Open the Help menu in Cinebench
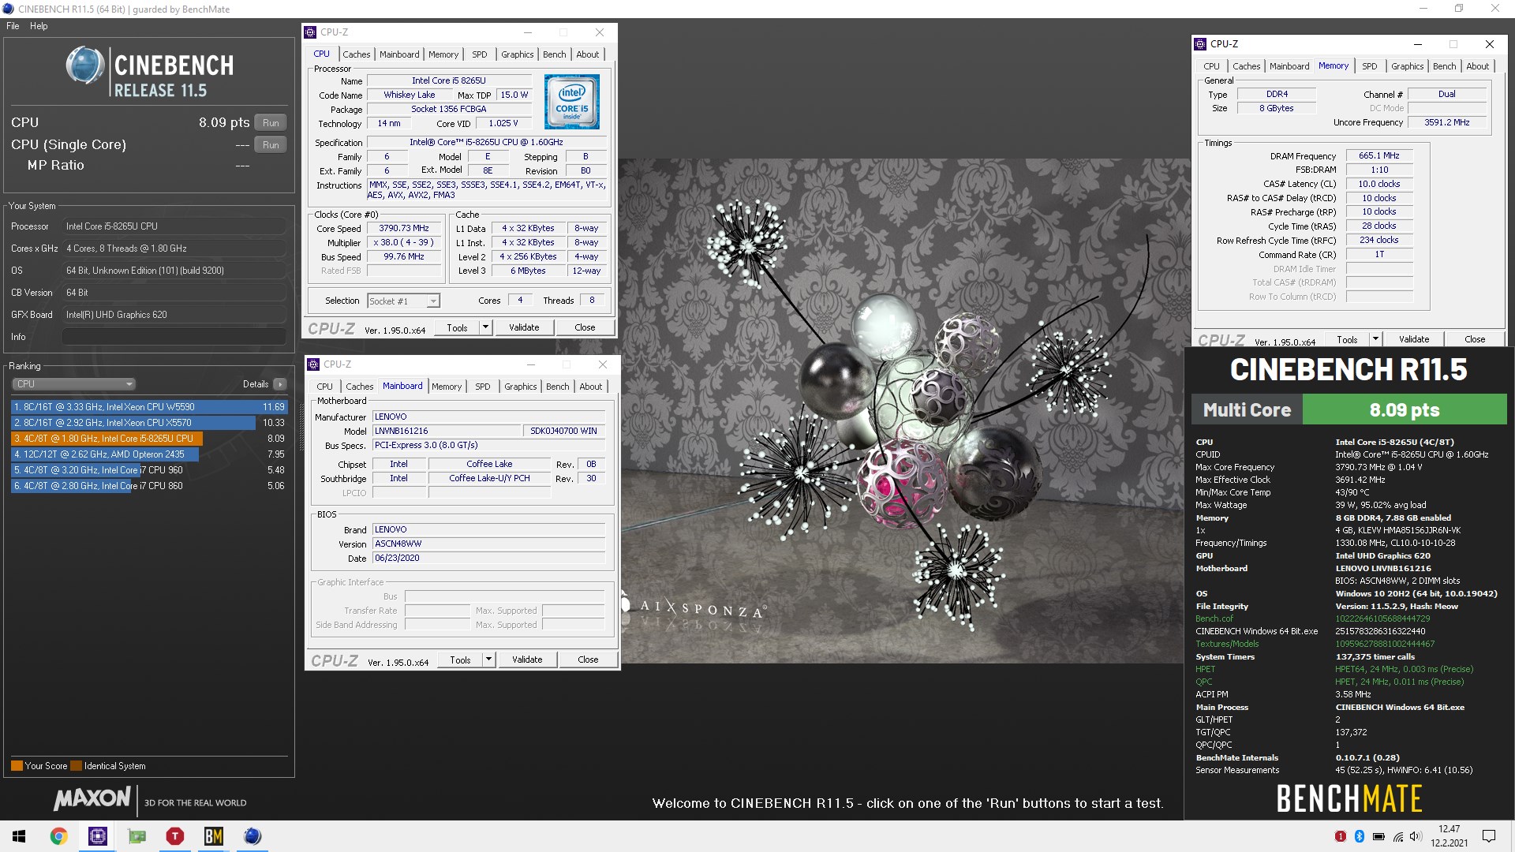The width and height of the screenshot is (1515, 852). tap(39, 26)
